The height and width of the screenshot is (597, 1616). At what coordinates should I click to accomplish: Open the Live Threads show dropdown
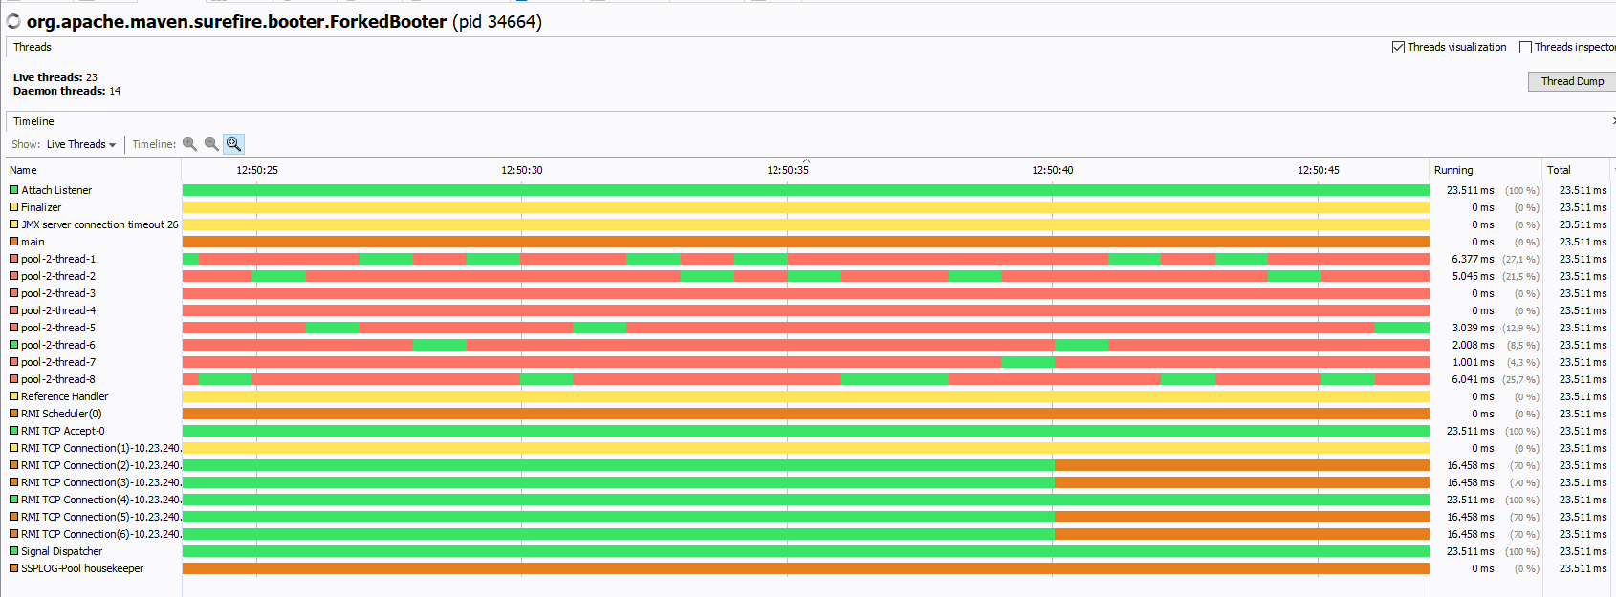[81, 144]
